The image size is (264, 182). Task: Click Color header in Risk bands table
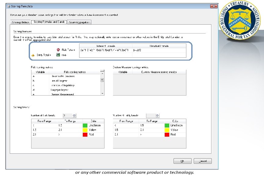point(93,121)
